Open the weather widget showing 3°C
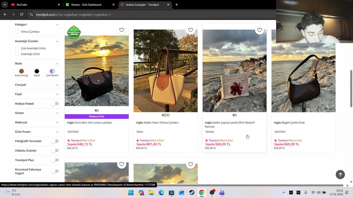Viewport: 353px width, 198px height. tap(13, 192)
